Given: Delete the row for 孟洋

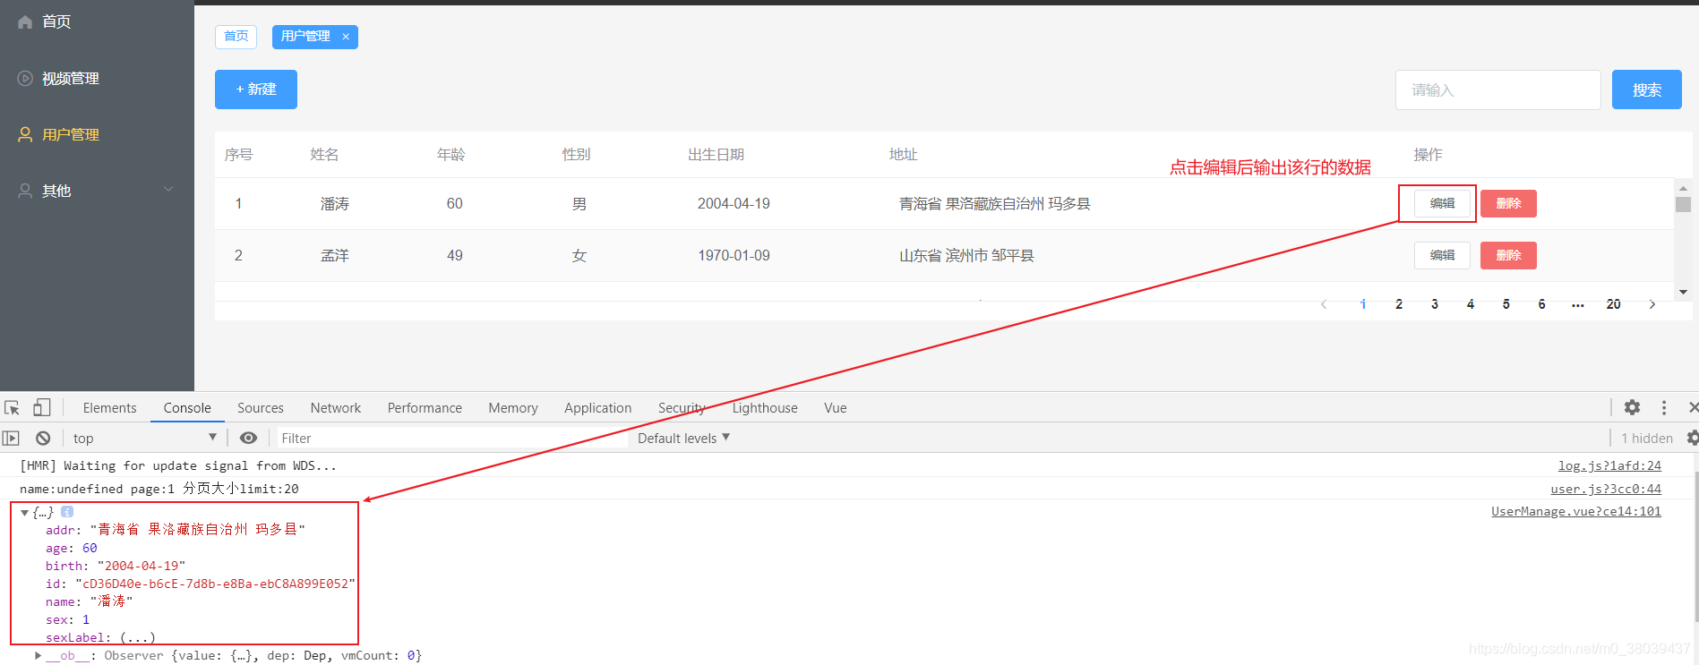Looking at the screenshot, I should 1508,256.
